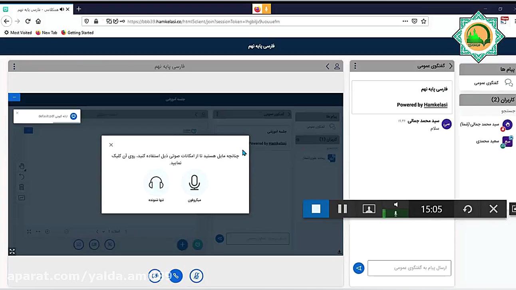Open the Most Visited bookmarks menu
Viewport: 516px width, 290px height.
pos(18,32)
